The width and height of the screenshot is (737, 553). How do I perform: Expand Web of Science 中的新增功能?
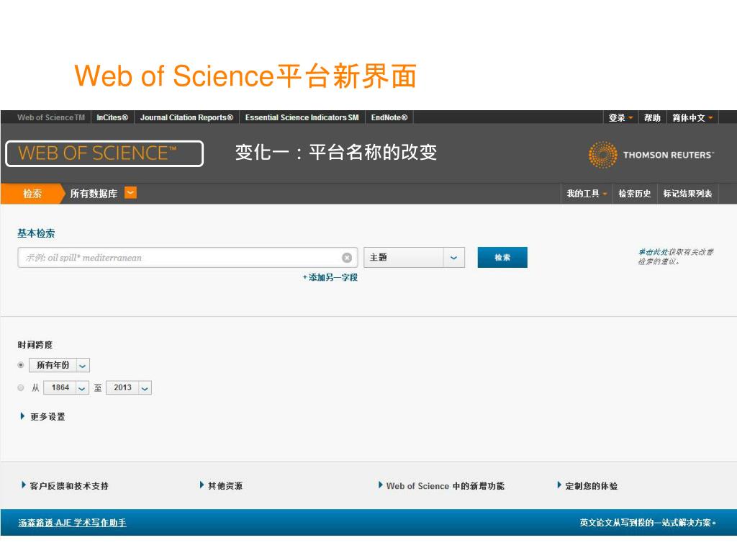441,486
